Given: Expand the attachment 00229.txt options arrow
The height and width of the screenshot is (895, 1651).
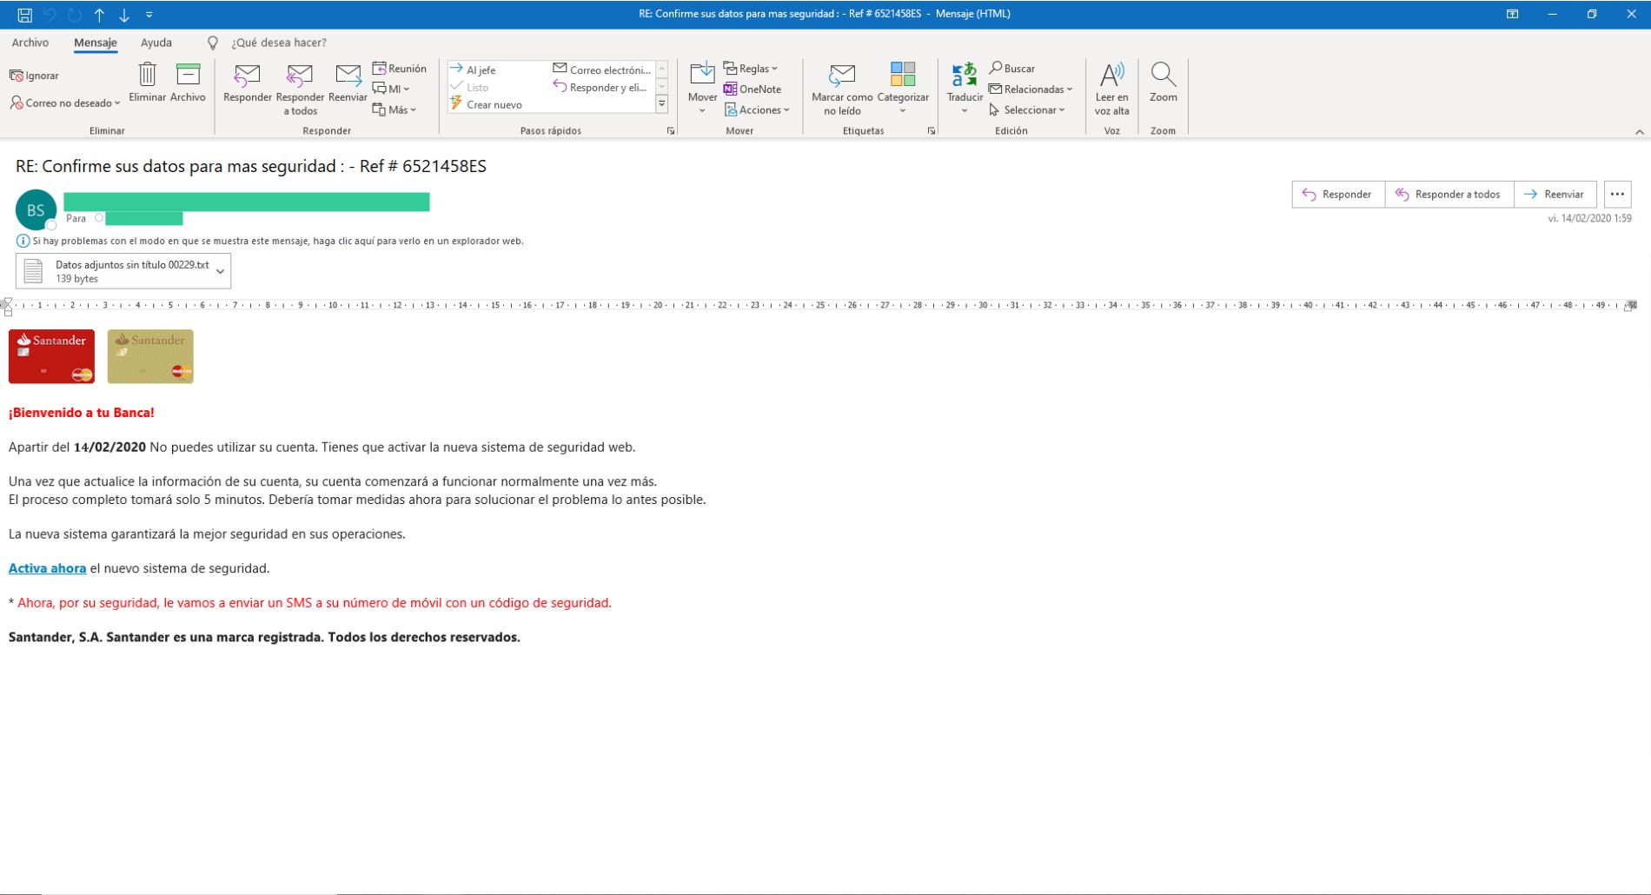Looking at the screenshot, I should point(220,271).
